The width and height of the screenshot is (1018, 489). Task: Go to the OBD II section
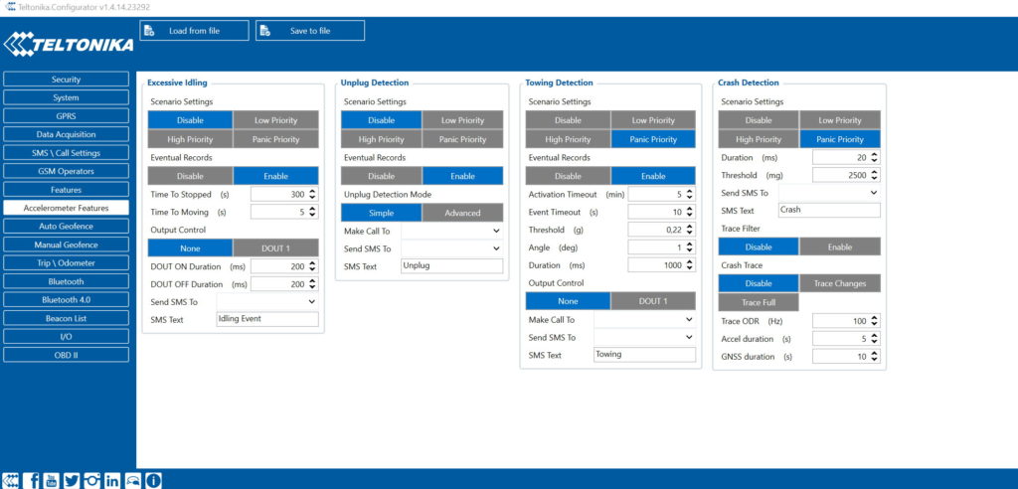click(66, 355)
